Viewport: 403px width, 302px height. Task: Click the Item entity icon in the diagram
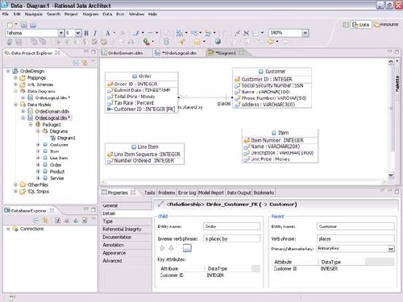274,133
